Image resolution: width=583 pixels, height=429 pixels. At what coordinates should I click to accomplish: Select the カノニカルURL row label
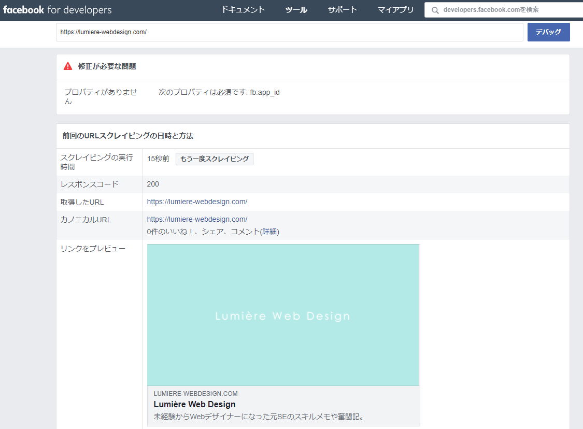point(86,220)
